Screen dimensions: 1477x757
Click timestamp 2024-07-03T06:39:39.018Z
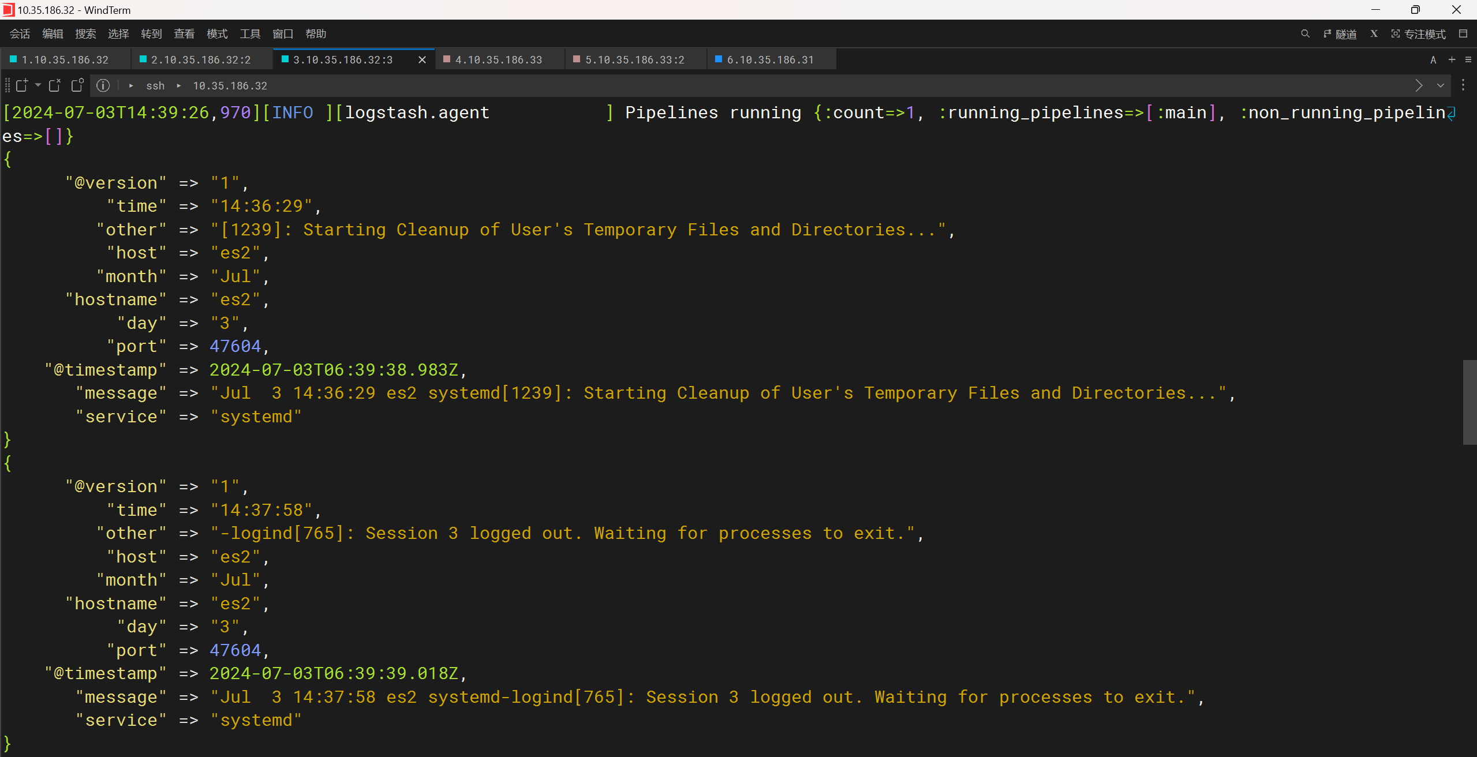(x=334, y=673)
